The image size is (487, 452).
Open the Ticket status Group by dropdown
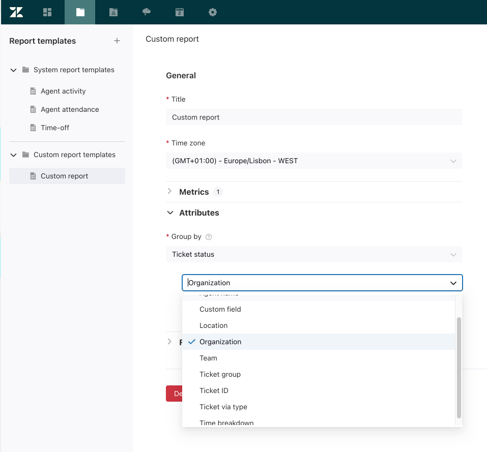(314, 254)
